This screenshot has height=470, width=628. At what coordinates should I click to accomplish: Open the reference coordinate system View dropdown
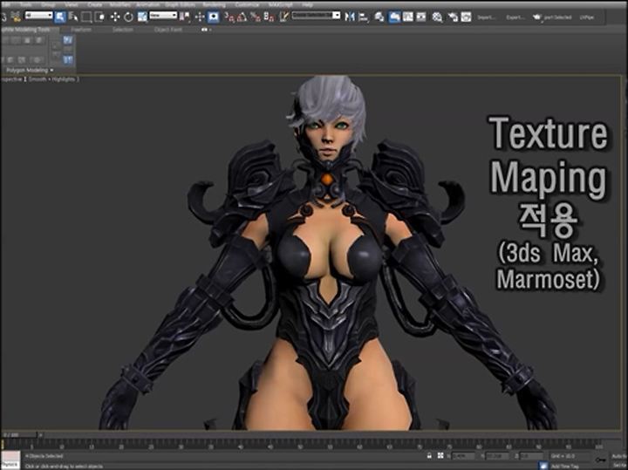(x=163, y=15)
